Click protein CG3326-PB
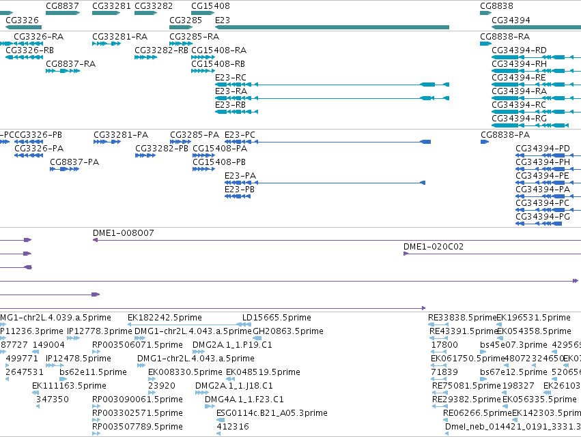581x437 pixels. click(38, 135)
